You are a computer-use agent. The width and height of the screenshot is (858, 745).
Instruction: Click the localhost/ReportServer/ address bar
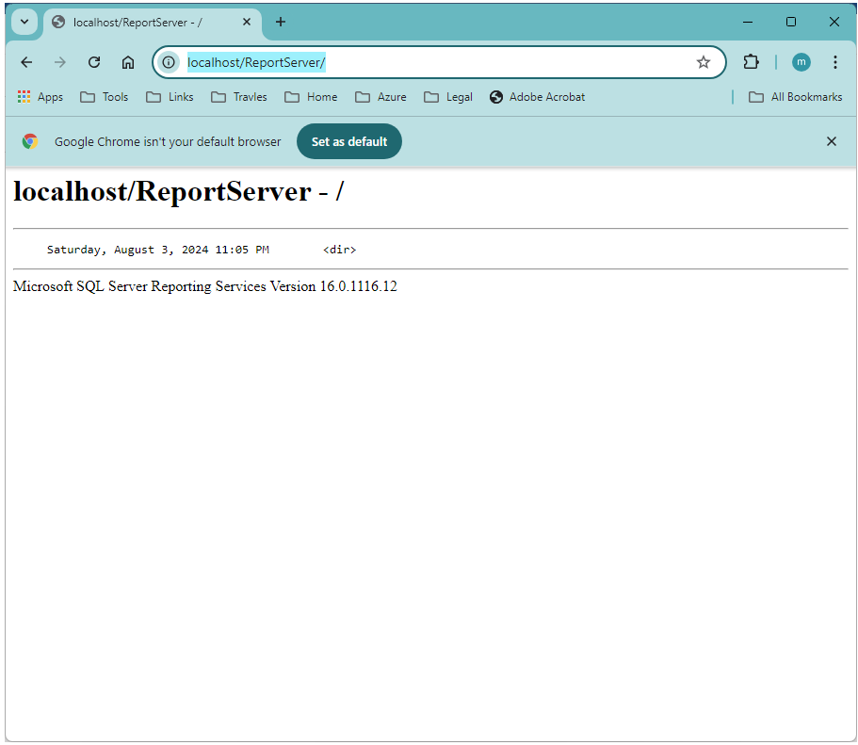439,62
